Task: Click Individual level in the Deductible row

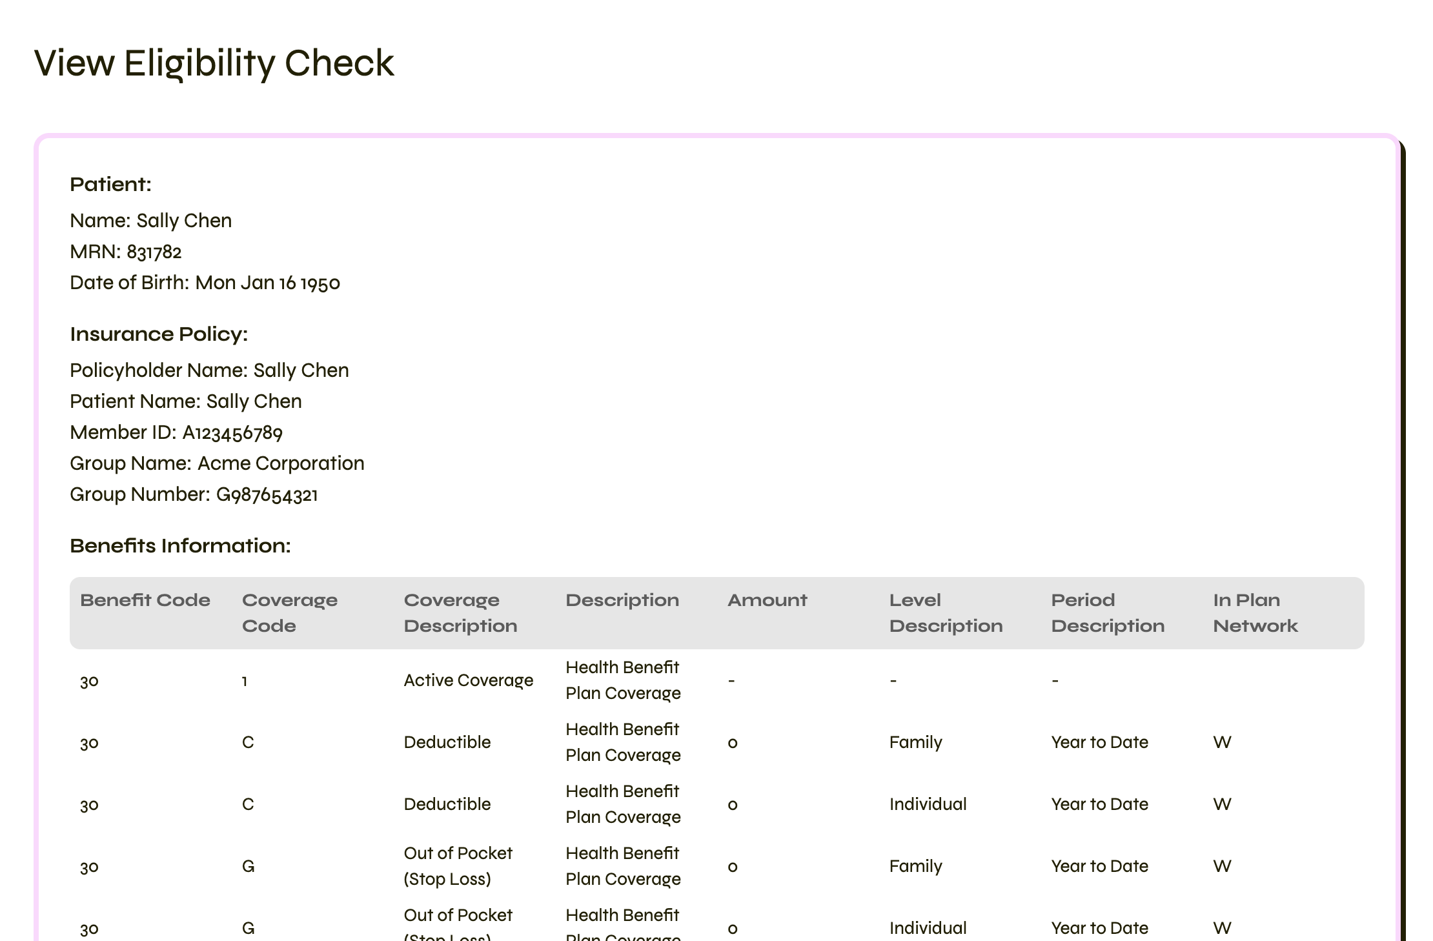Action: (928, 804)
